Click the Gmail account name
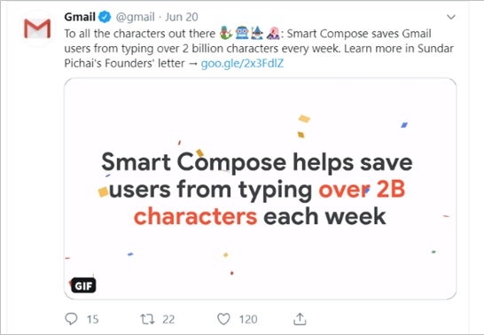This screenshot has width=484, height=335. tap(80, 17)
